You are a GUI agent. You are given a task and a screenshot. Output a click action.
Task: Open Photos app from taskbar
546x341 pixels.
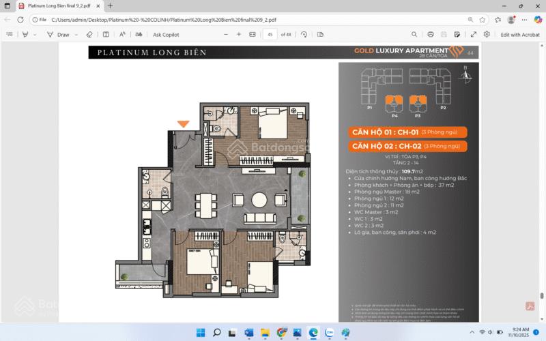(x=298, y=333)
